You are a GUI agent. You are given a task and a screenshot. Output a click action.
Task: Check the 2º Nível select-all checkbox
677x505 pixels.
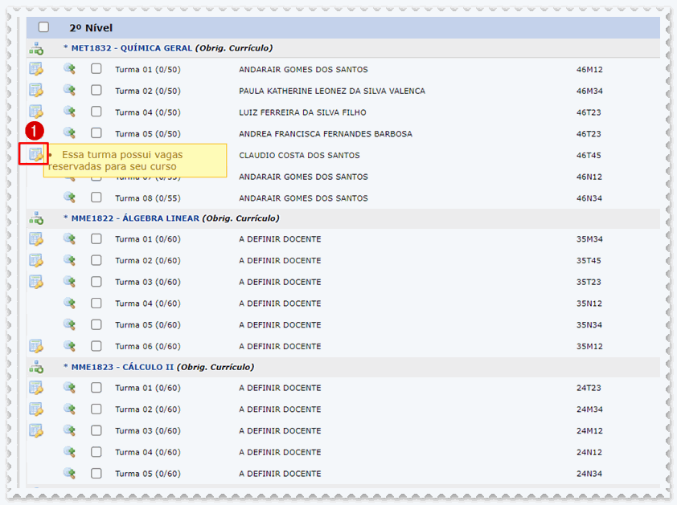click(x=43, y=27)
